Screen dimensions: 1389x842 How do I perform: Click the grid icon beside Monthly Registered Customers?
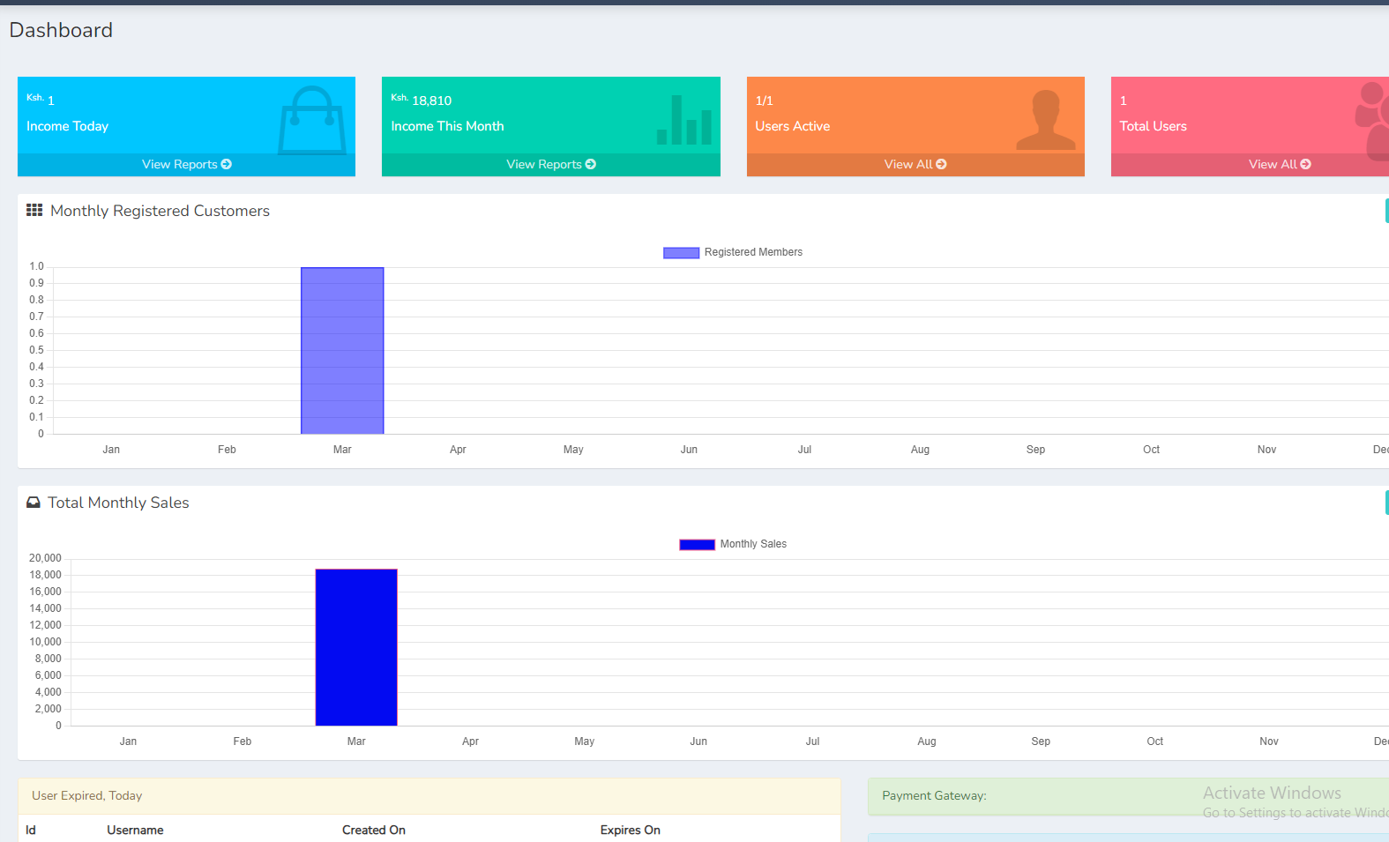(x=34, y=211)
